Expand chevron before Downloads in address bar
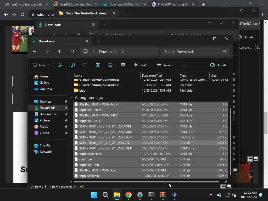This screenshot has height=201, width=268. tap(93, 52)
